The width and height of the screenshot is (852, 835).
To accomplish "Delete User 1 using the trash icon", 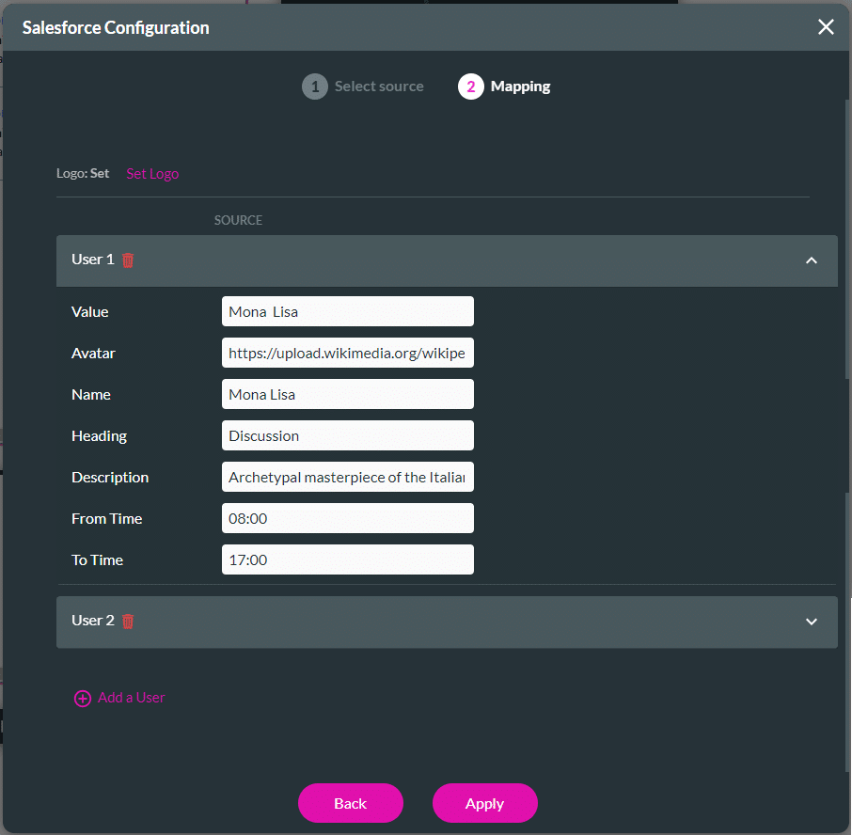I will point(129,260).
